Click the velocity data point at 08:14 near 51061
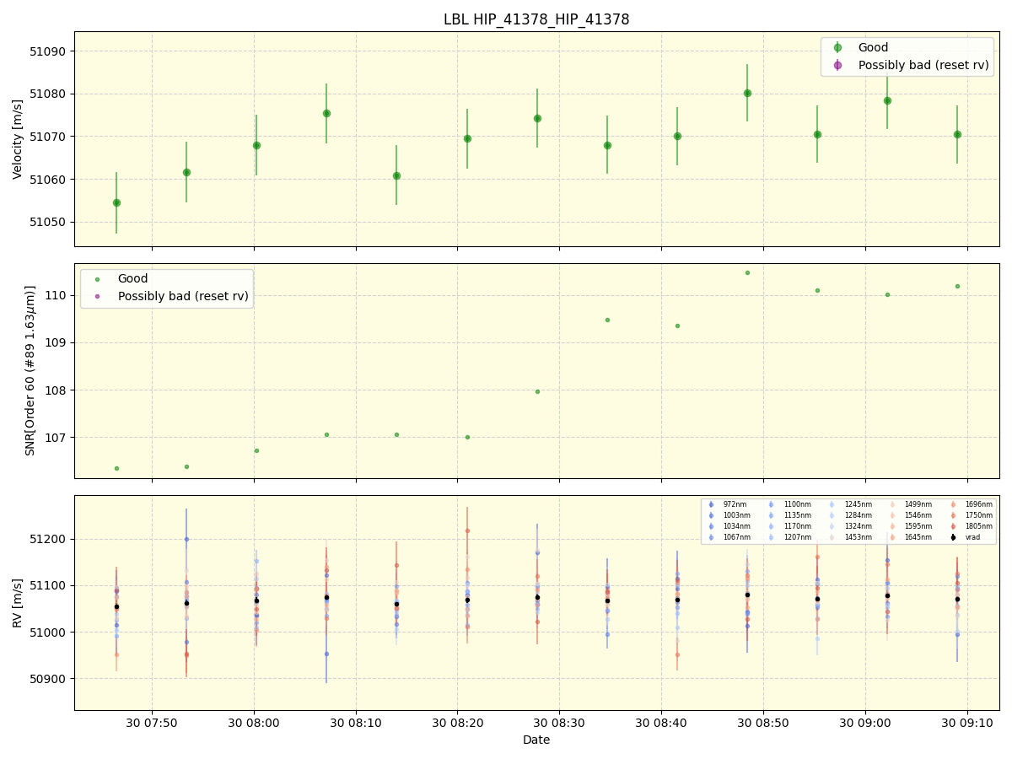The width and height of the screenshot is (1012, 759). tap(396, 175)
